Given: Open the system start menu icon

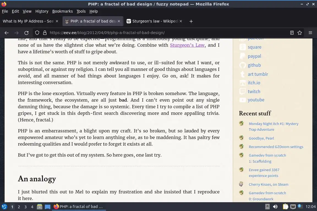Looking at the screenshot, I should point(4,207).
